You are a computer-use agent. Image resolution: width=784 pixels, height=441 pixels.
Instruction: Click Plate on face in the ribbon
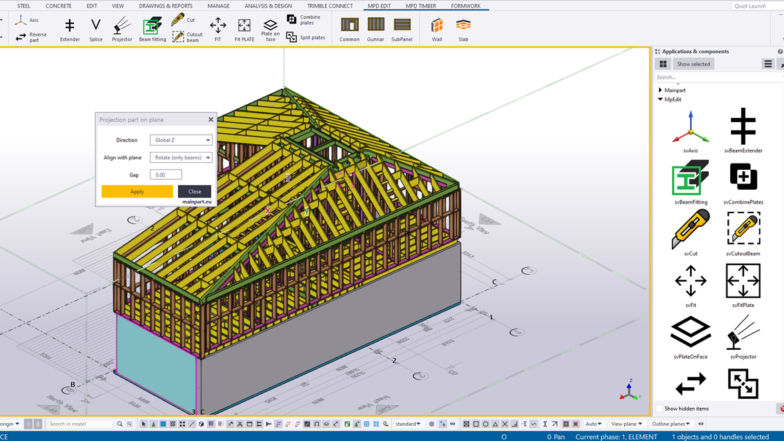270,30
